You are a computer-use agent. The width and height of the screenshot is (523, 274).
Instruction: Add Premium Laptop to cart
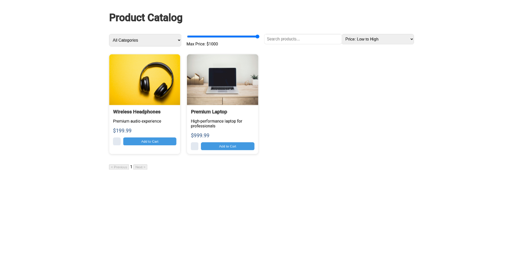228,146
